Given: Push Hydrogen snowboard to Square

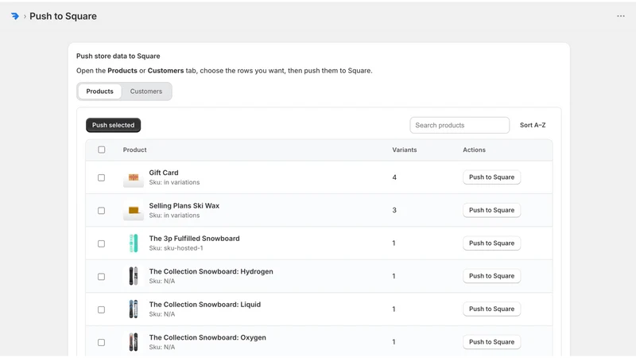Looking at the screenshot, I should pos(491,276).
